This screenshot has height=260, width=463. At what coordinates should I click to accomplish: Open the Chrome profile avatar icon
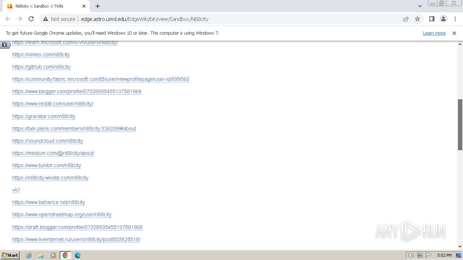(443, 19)
